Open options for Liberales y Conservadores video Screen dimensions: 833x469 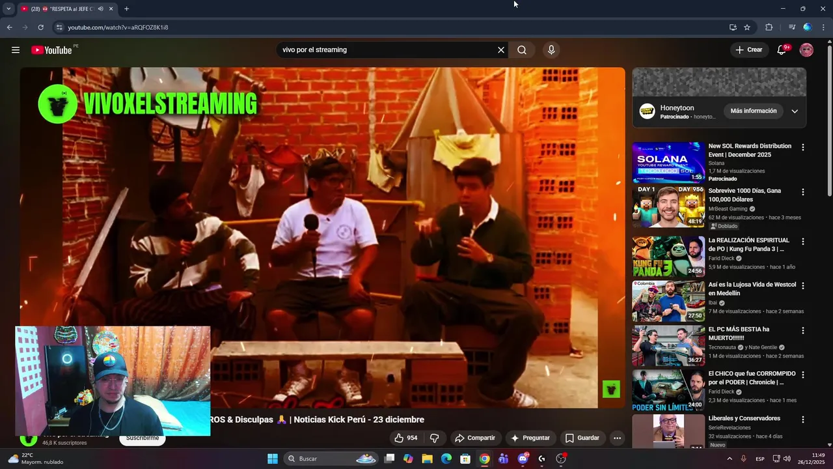click(802, 420)
